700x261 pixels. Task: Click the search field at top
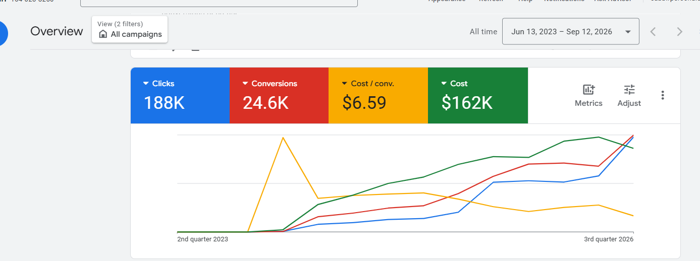click(x=219, y=3)
